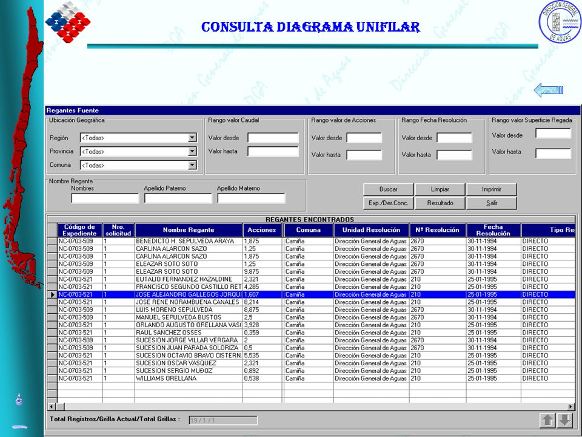Click the Comuna column header
This screenshot has width=582, height=437.
coord(309,230)
